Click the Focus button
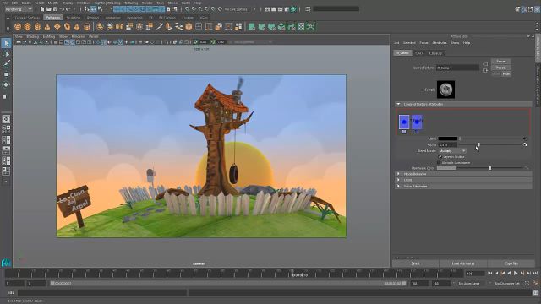Image resolution: width=541 pixels, height=304 pixels. (500, 62)
